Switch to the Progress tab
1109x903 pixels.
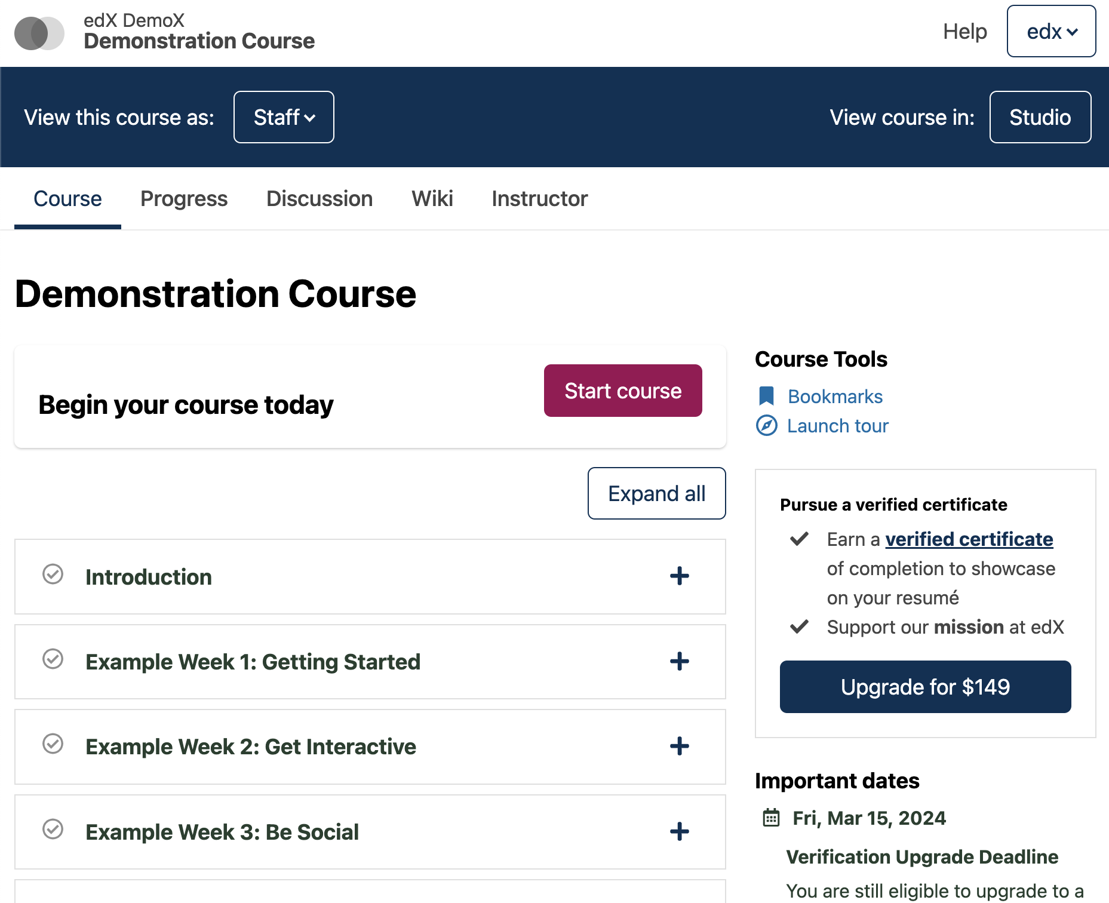pos(183,198)
